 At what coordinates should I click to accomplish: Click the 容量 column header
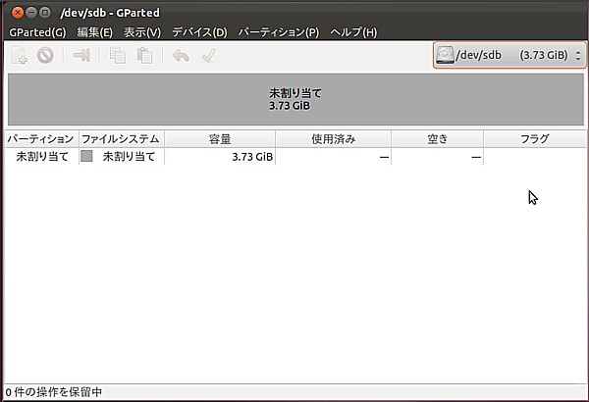pos(220,139)
